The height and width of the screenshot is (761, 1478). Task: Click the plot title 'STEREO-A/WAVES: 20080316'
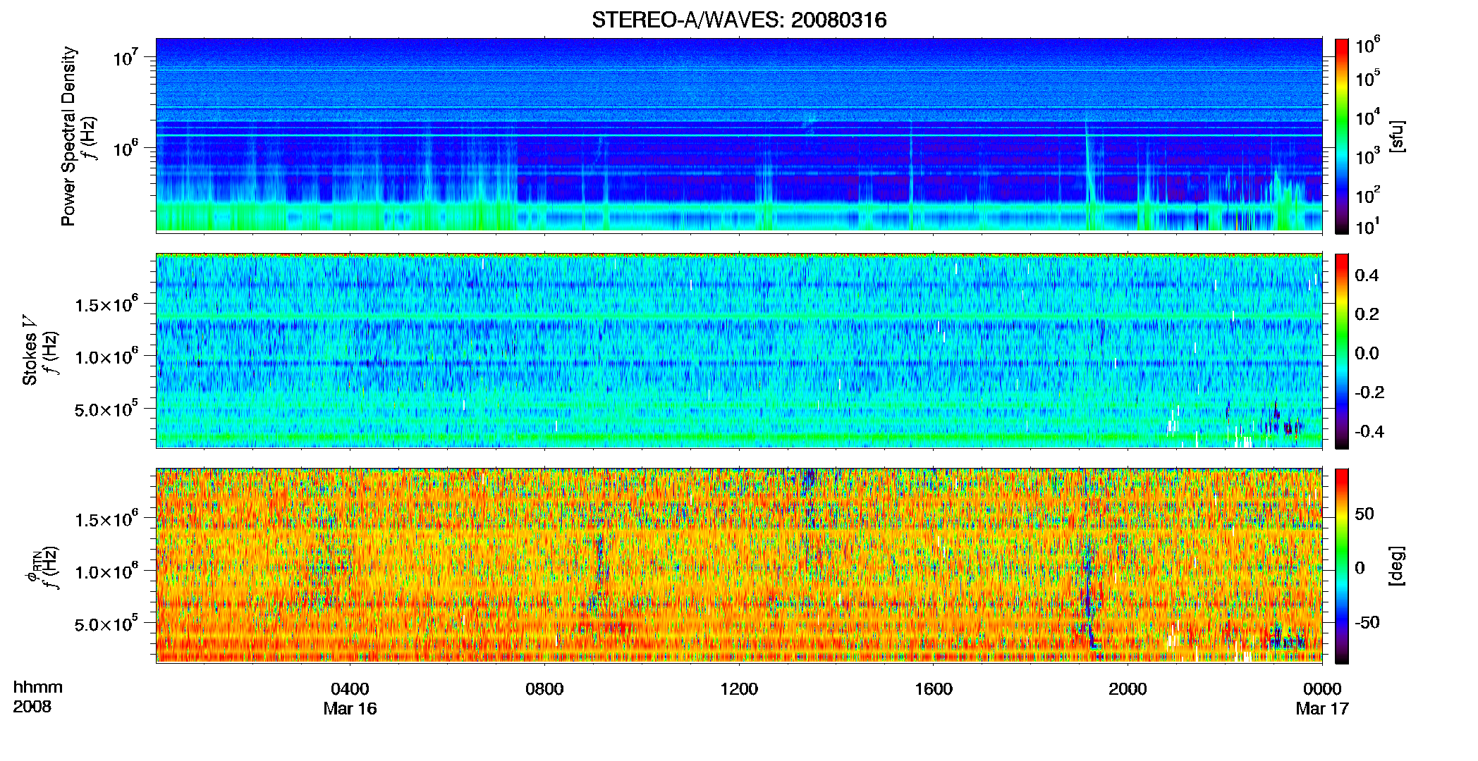click(x=739, y=20)
